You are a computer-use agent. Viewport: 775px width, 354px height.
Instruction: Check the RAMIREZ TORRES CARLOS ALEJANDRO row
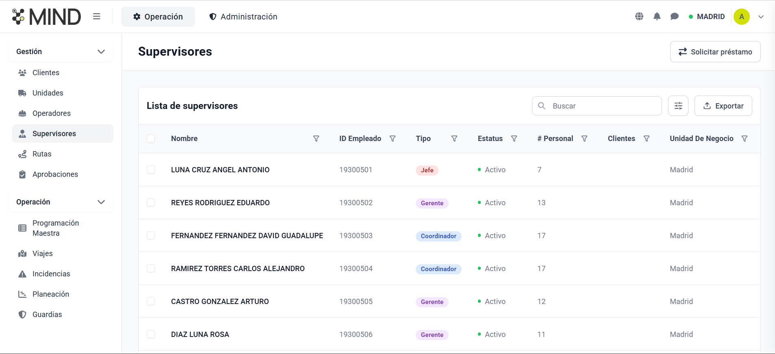click(151, 269)
